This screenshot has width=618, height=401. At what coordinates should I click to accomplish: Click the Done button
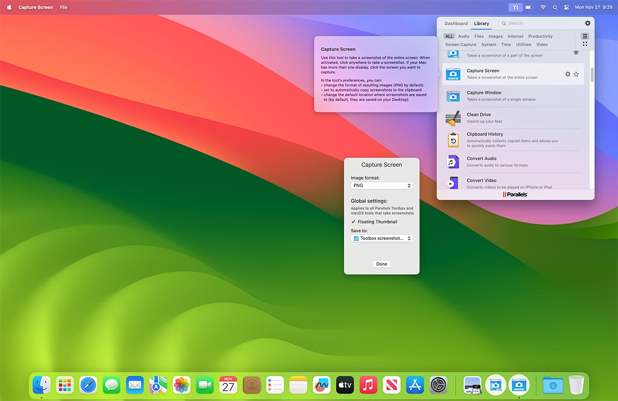(x=382, y=264)
